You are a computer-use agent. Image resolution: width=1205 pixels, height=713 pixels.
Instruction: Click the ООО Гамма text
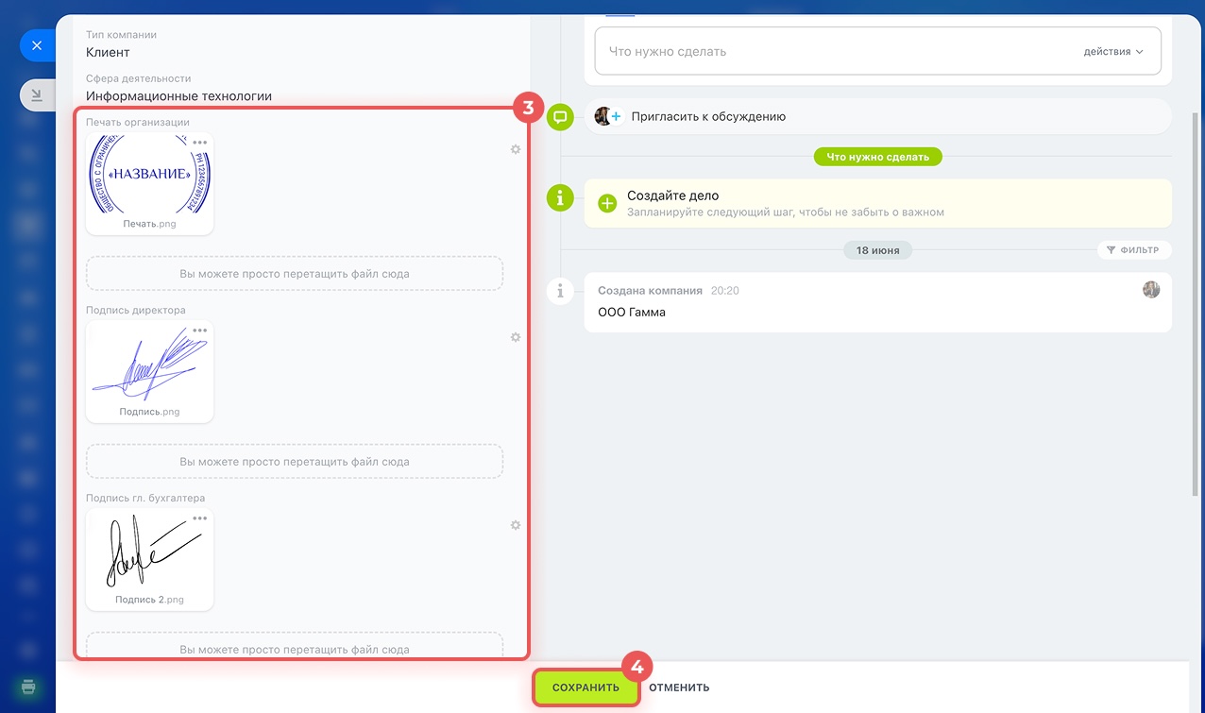click(632, 312)
